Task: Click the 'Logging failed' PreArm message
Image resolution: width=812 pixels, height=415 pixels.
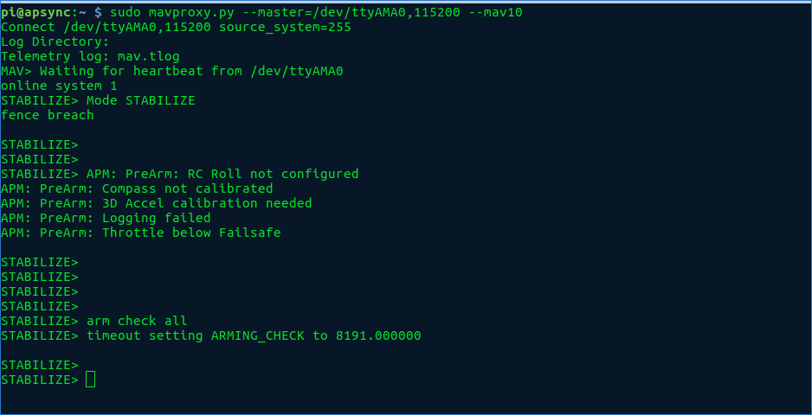Action: coord(106,218)
